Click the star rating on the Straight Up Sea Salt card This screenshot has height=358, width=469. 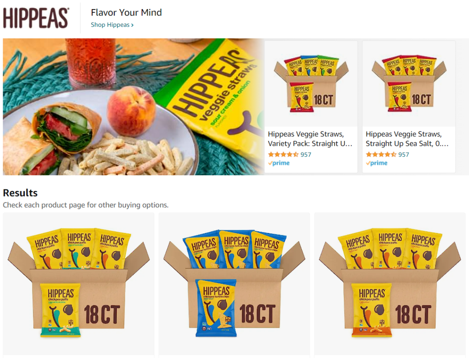pyautogui.click(x=381, y=154)
